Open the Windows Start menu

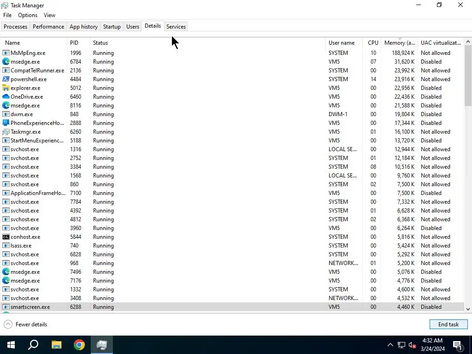11,345
